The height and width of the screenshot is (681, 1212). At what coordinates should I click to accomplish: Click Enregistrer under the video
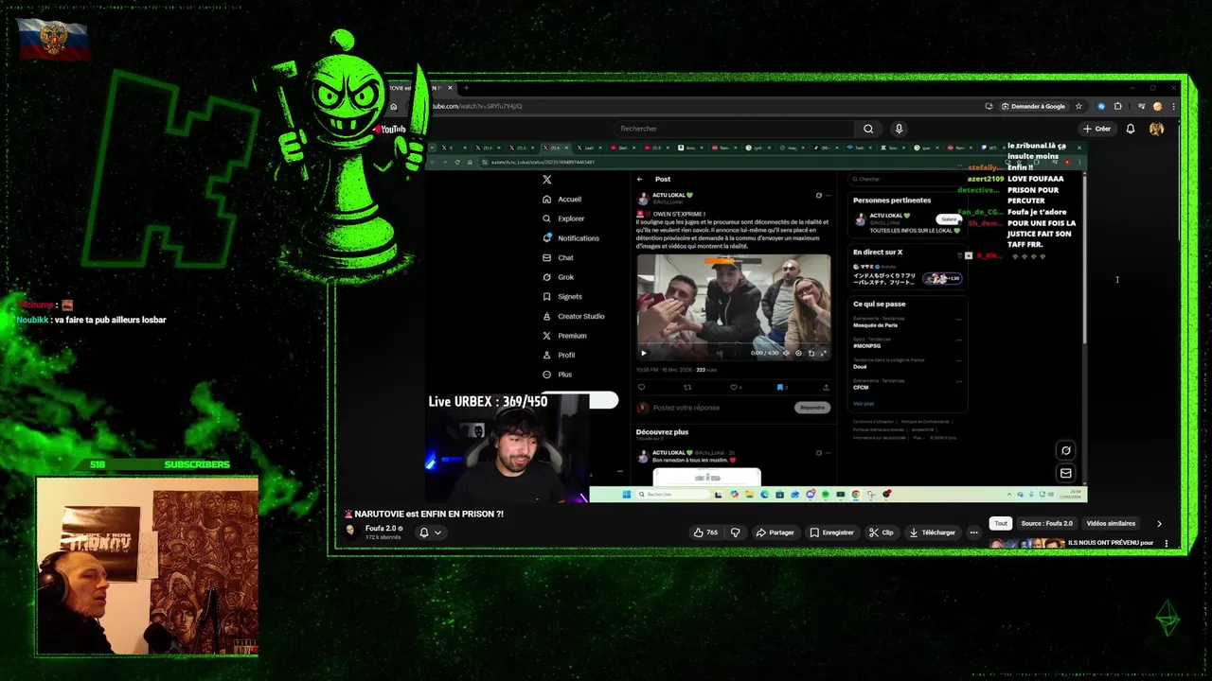[831, 533]
